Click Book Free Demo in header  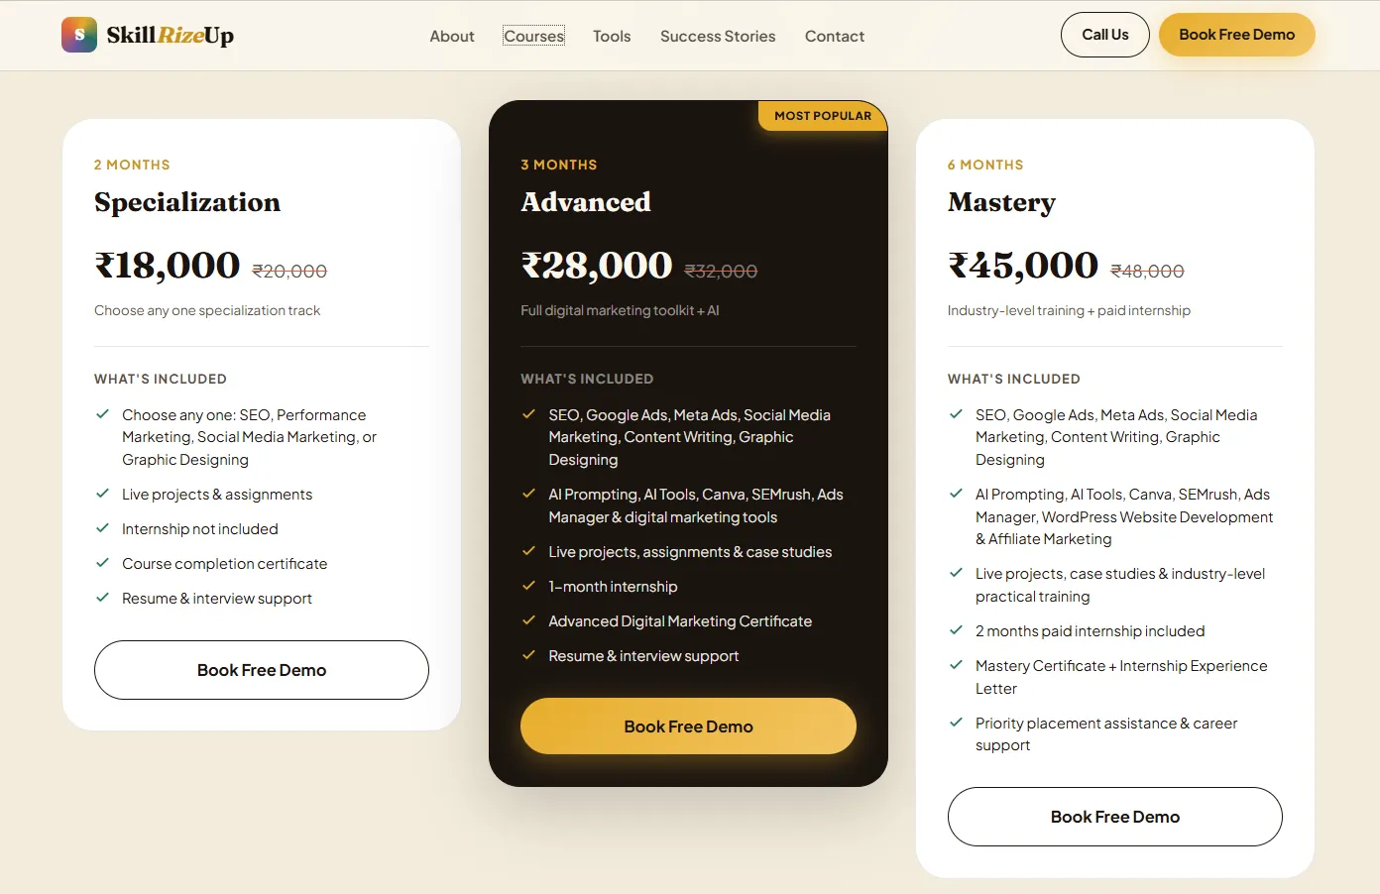coord(1237,35)
